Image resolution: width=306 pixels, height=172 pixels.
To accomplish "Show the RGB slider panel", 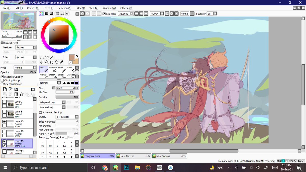I will click(x=47, y=14).
